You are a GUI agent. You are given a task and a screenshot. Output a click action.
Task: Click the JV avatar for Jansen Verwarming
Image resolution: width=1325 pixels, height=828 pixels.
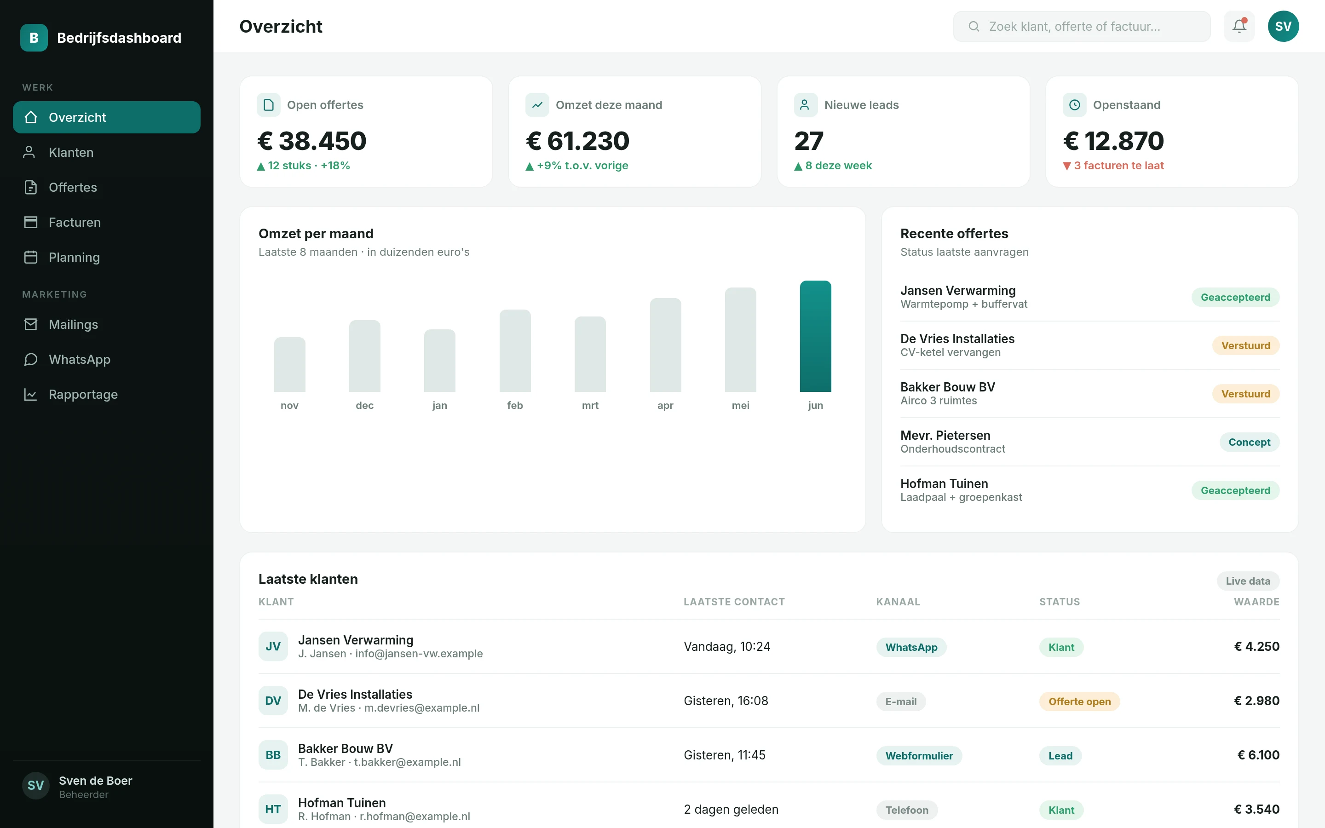pos(273,646)
